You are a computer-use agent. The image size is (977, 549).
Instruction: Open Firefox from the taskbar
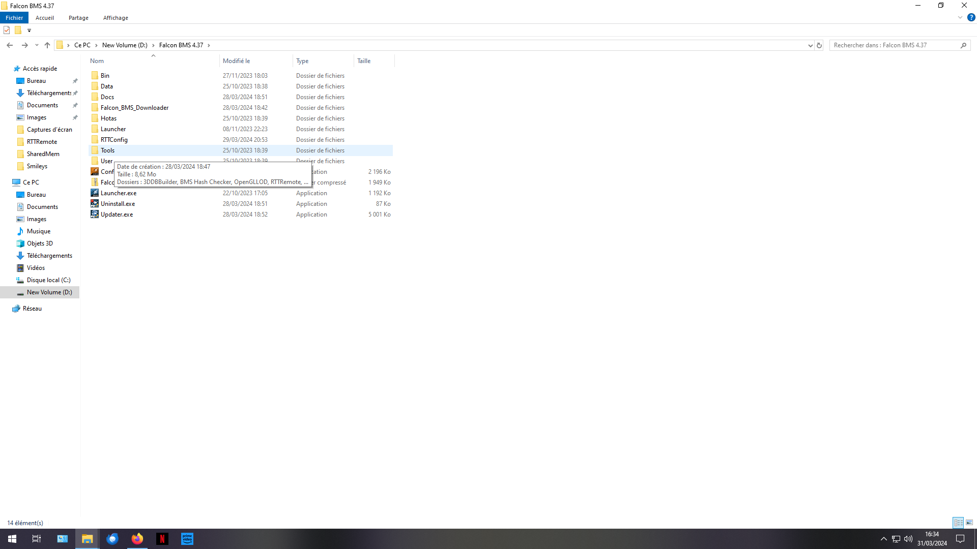(137, 539)
